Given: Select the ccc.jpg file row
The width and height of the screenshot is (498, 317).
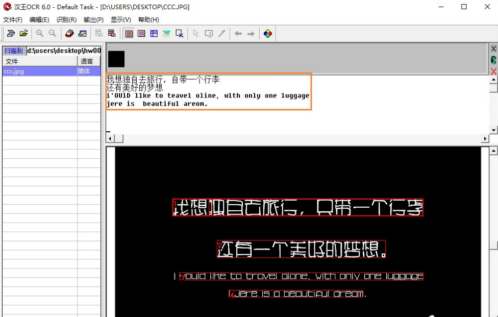Looking at the screenshot, I should [52, 71].
